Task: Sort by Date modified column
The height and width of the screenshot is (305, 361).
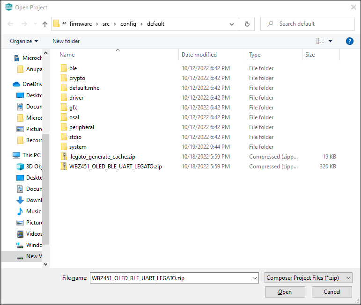Action: tap(199, 55)
